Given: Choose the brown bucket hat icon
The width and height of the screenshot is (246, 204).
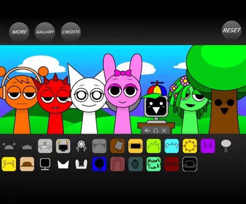Looking at the screenshot, I should (117, 146).
